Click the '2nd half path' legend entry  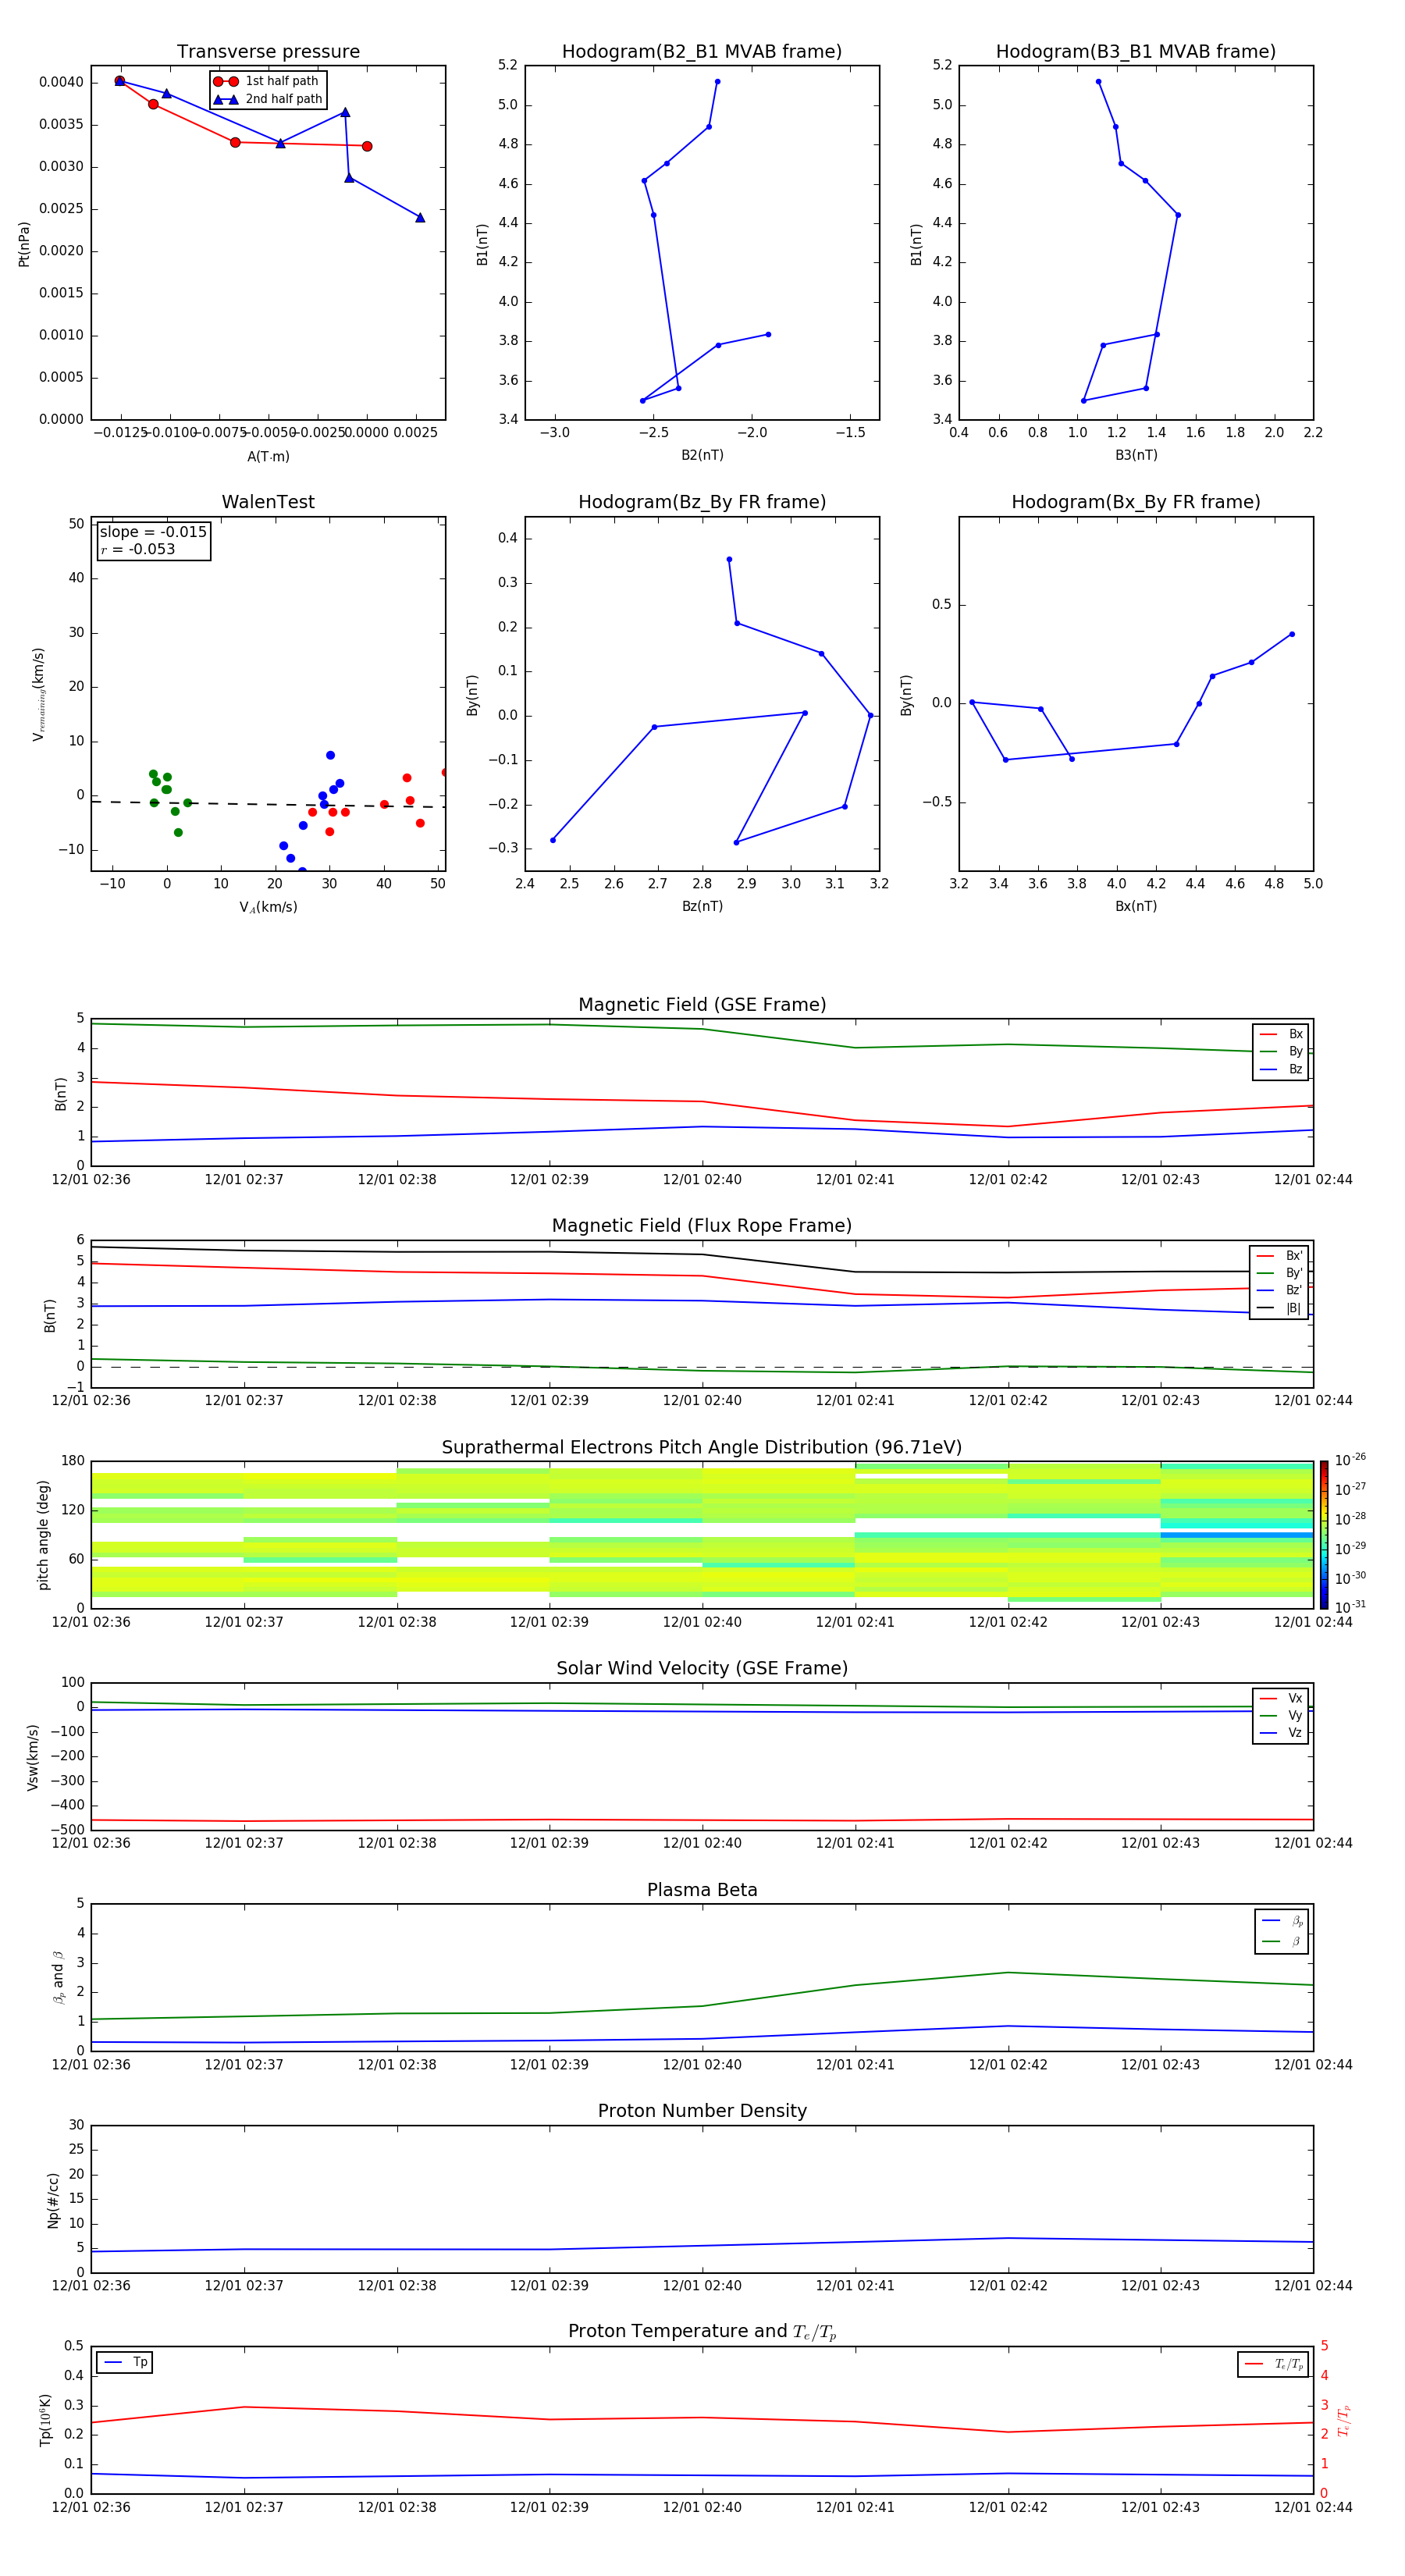(x=268, y=99)
